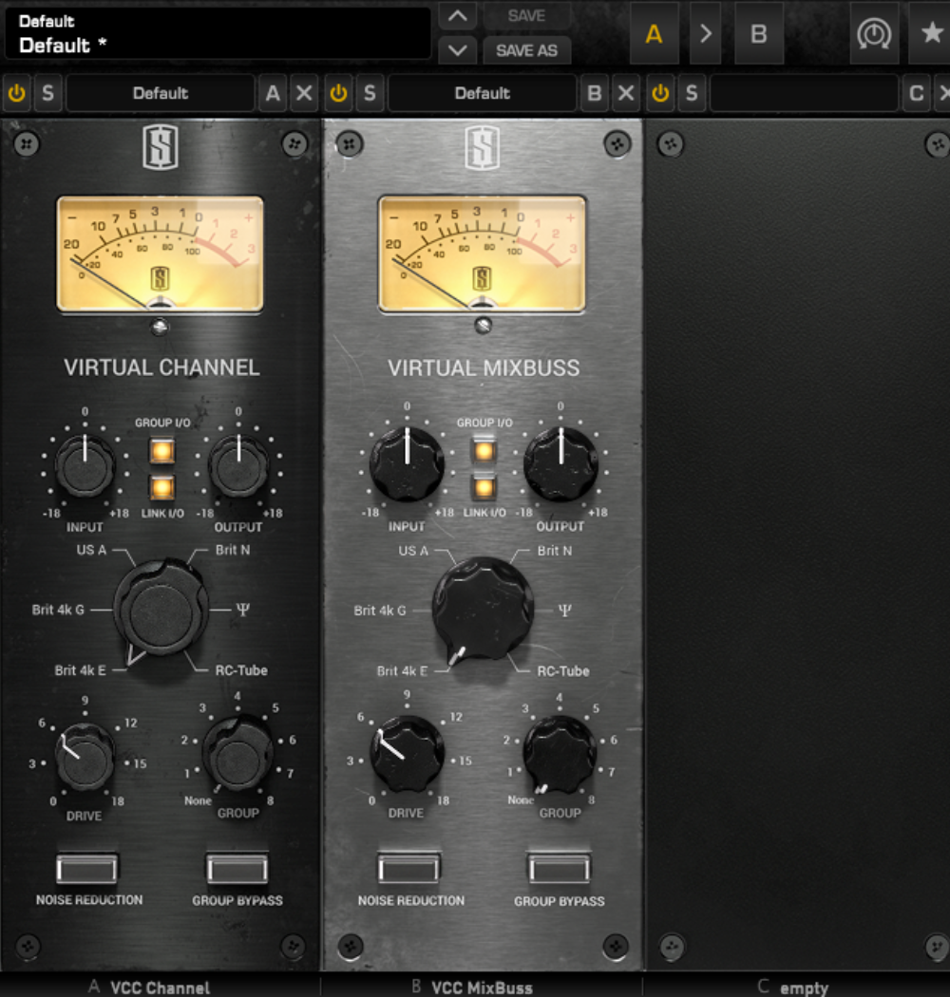Screen dimensions: 950x997
Task: Click the Virtual Channel OUTPUT knob
Action: pyautogui.click(x=238, y=466)
